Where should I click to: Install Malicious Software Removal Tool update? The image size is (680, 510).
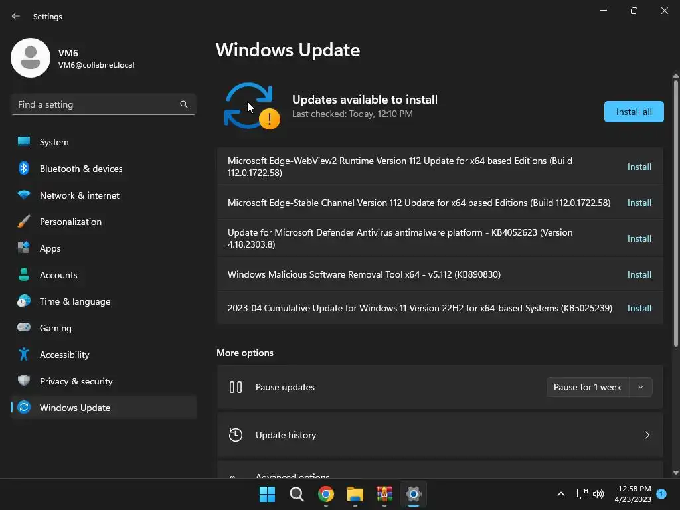(639, 274)
